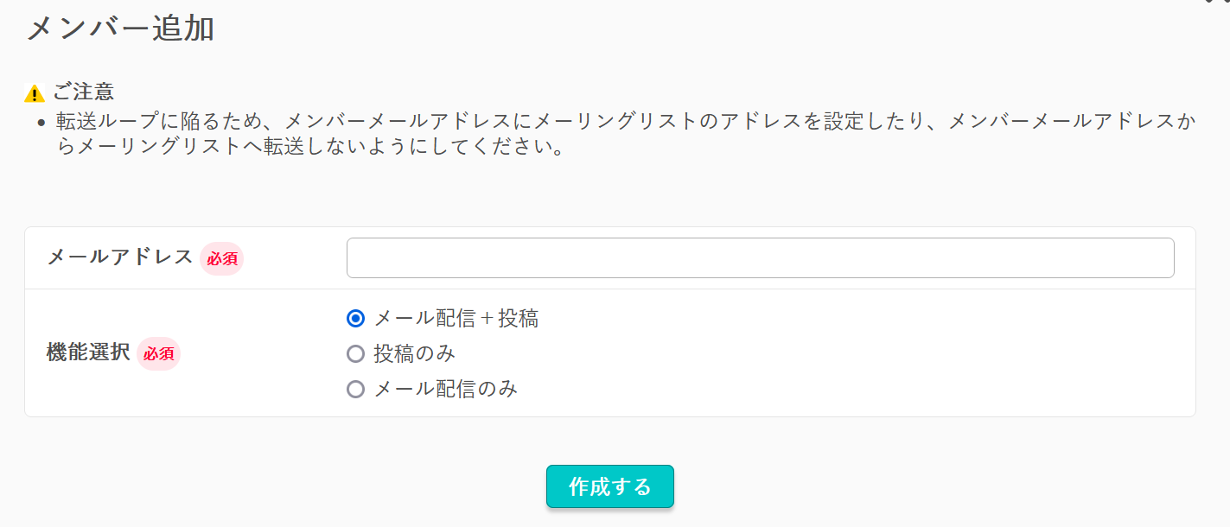Click the 投稿のみ option label text
The width and height of the screenshot is (1230, 527).
pos(414,354)
